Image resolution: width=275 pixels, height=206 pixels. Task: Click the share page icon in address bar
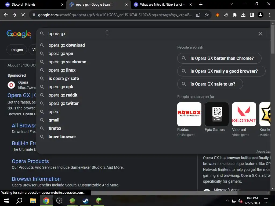click(x=198, y=15)
